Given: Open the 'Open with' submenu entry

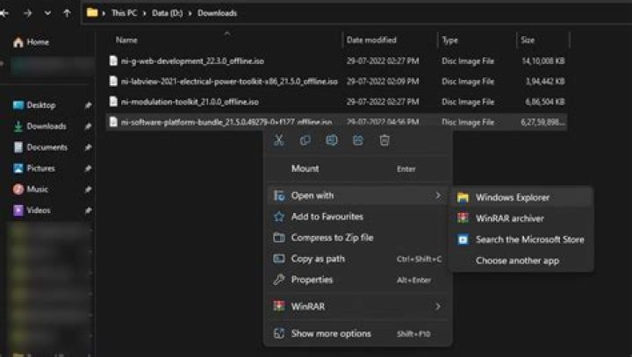Looking at the screenshot, I should tap(357, 196).
